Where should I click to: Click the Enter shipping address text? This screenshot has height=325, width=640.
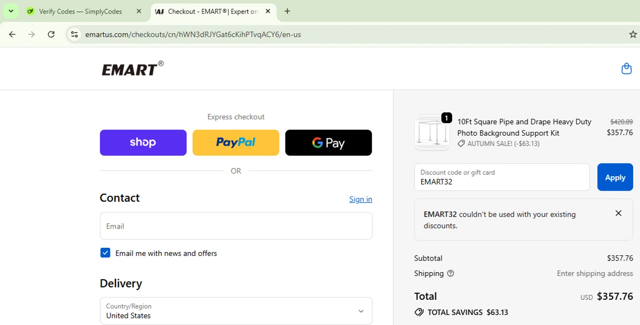(x=595, y=273)
